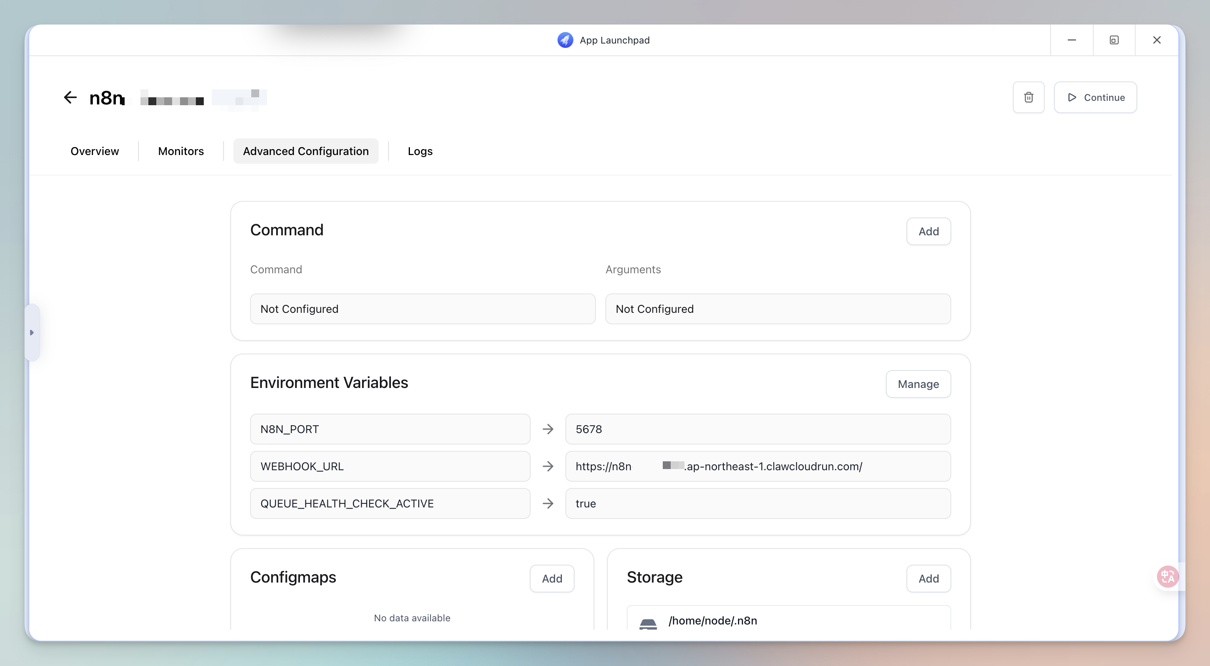Image resolution: width=1210 pixels, height=666 pixels.
Task: Click the storage drive icon
Action: pyautogui.click(x=648, y=623)
